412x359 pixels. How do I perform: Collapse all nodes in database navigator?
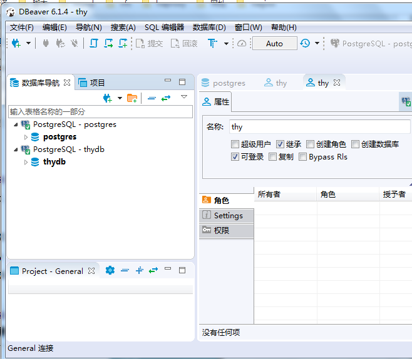(152, 98)
